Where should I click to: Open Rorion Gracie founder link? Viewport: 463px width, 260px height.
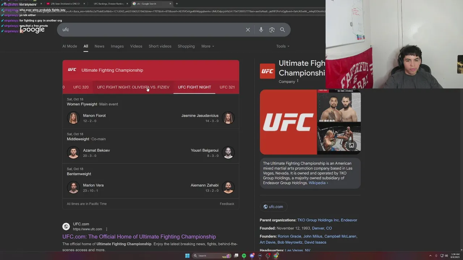coord(289,236)
